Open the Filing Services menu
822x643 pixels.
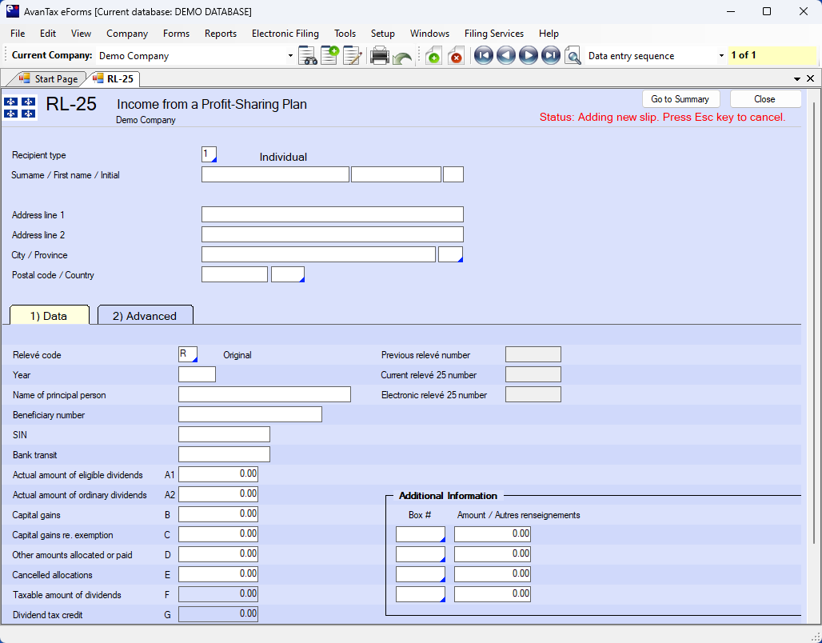pos(493,34)
